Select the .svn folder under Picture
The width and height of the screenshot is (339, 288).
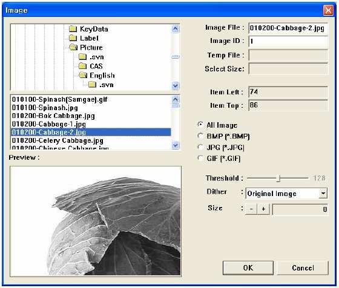point(82,57)
